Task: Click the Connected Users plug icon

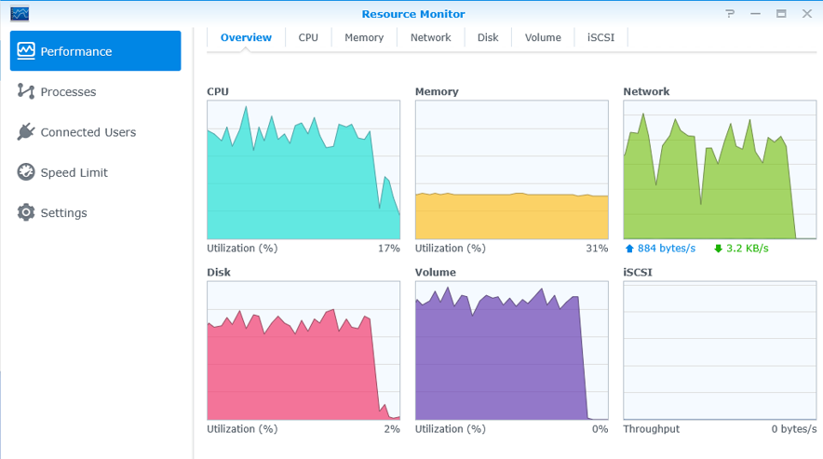Action: tap(26, 132)
